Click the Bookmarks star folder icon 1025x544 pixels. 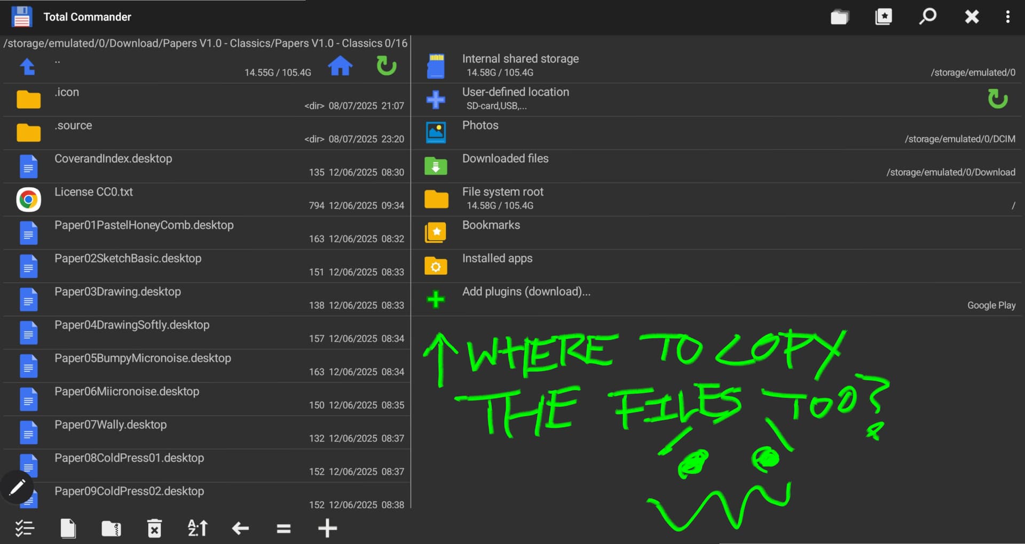coord(436,233)
